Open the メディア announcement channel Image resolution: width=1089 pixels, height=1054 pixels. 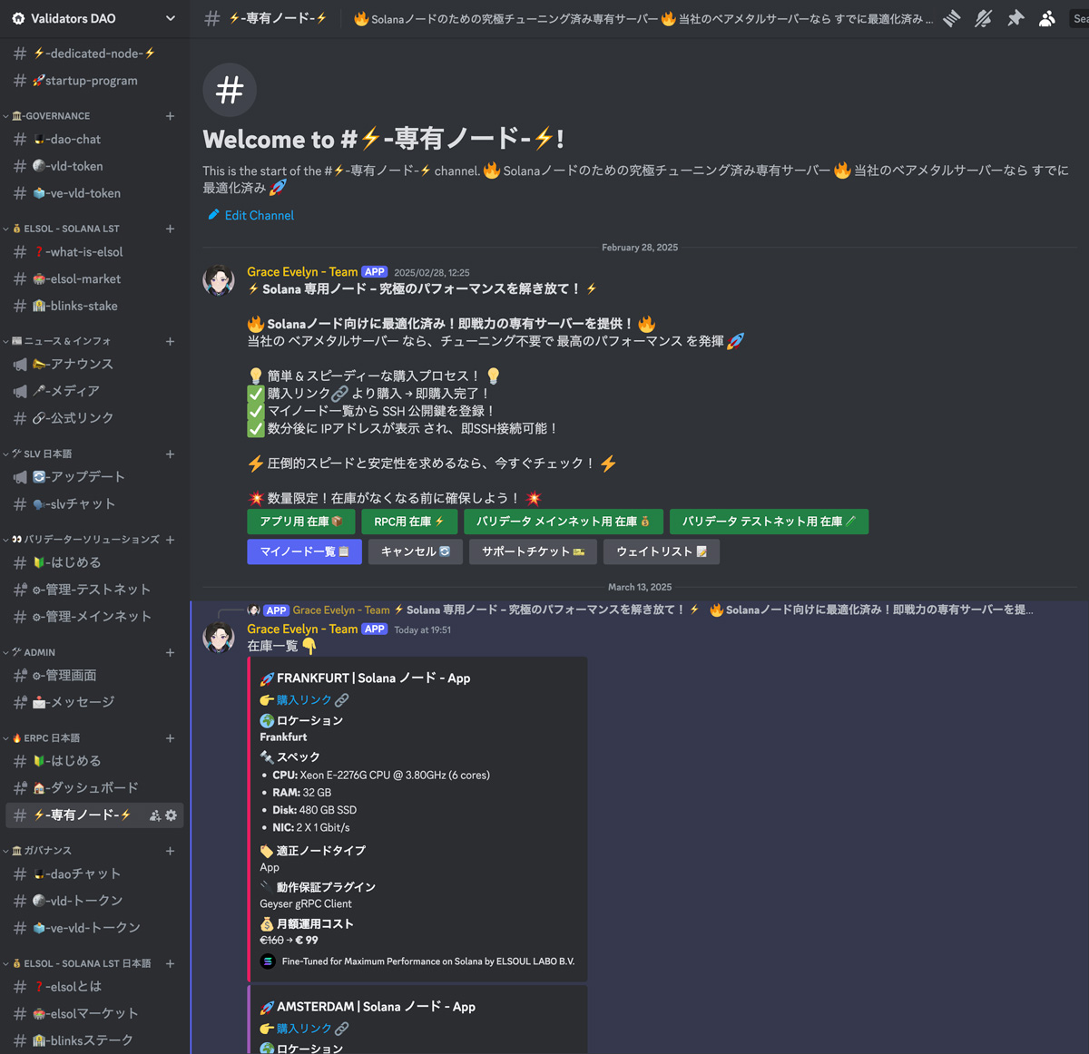coord(95,391)
